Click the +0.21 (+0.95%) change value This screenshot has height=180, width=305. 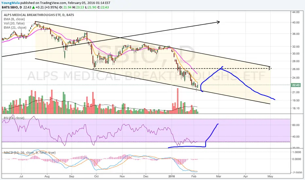[x=47, y=8]
